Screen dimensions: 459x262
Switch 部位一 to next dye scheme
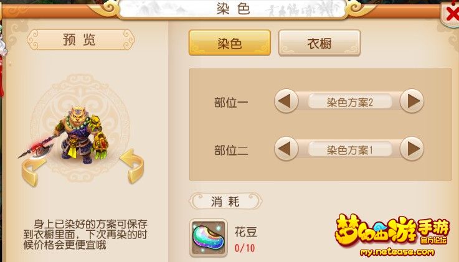point(412,101)
